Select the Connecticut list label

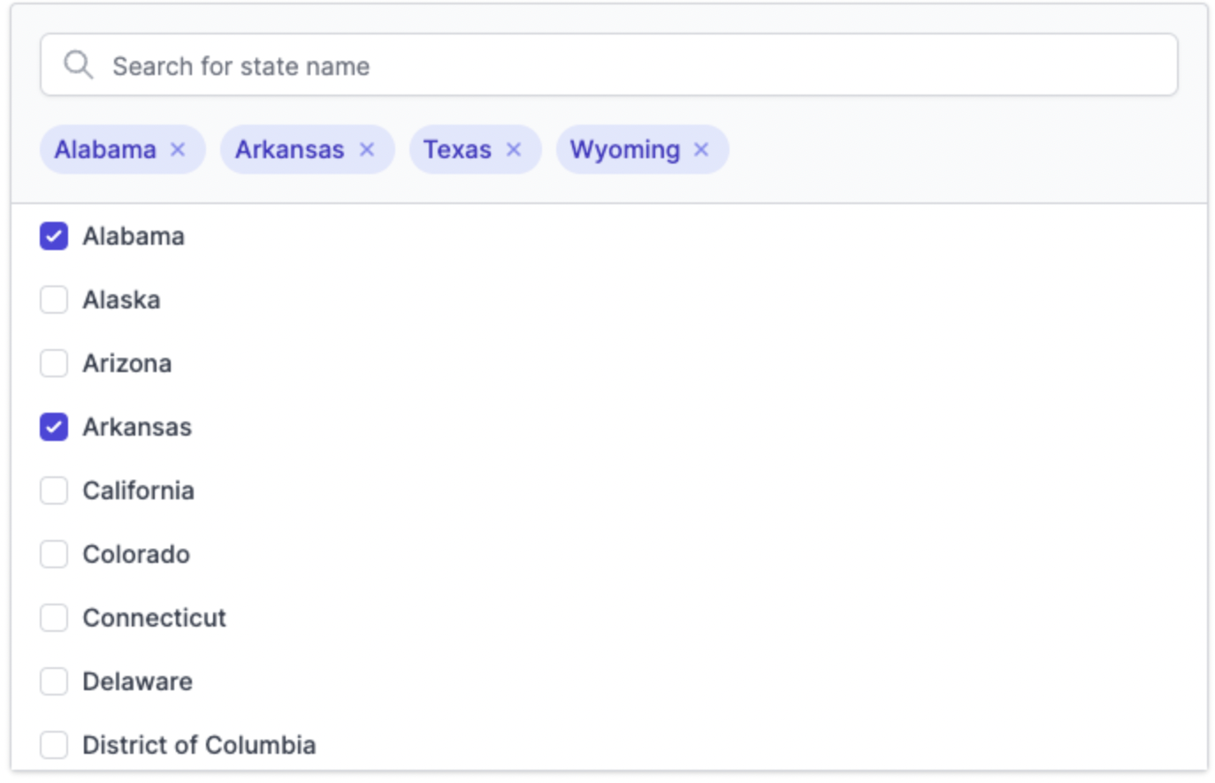tap(155, 618)
